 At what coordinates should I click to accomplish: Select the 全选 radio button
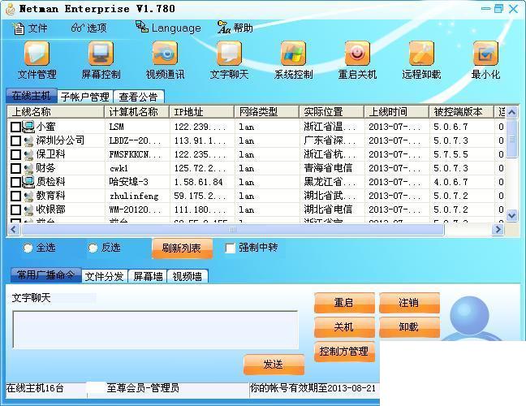28,248
